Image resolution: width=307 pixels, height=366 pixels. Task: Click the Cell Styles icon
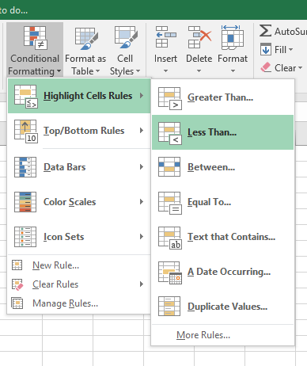[126, 37]
